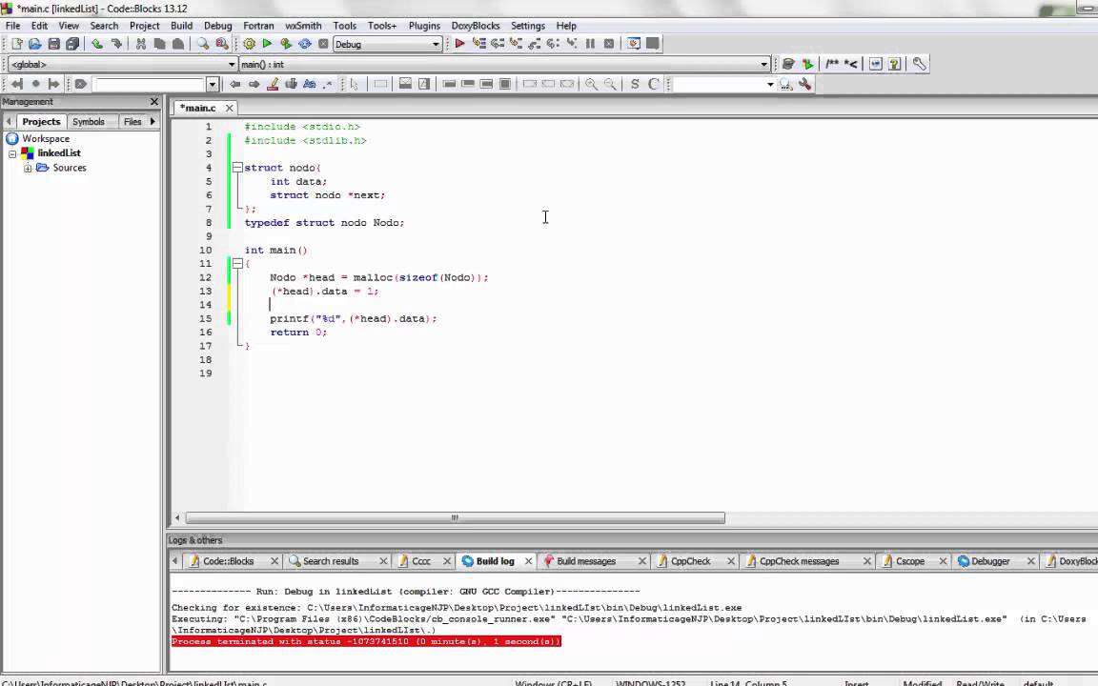
Task: Open the Build menu
Action: pyautogui.click(x=181, y=26)
